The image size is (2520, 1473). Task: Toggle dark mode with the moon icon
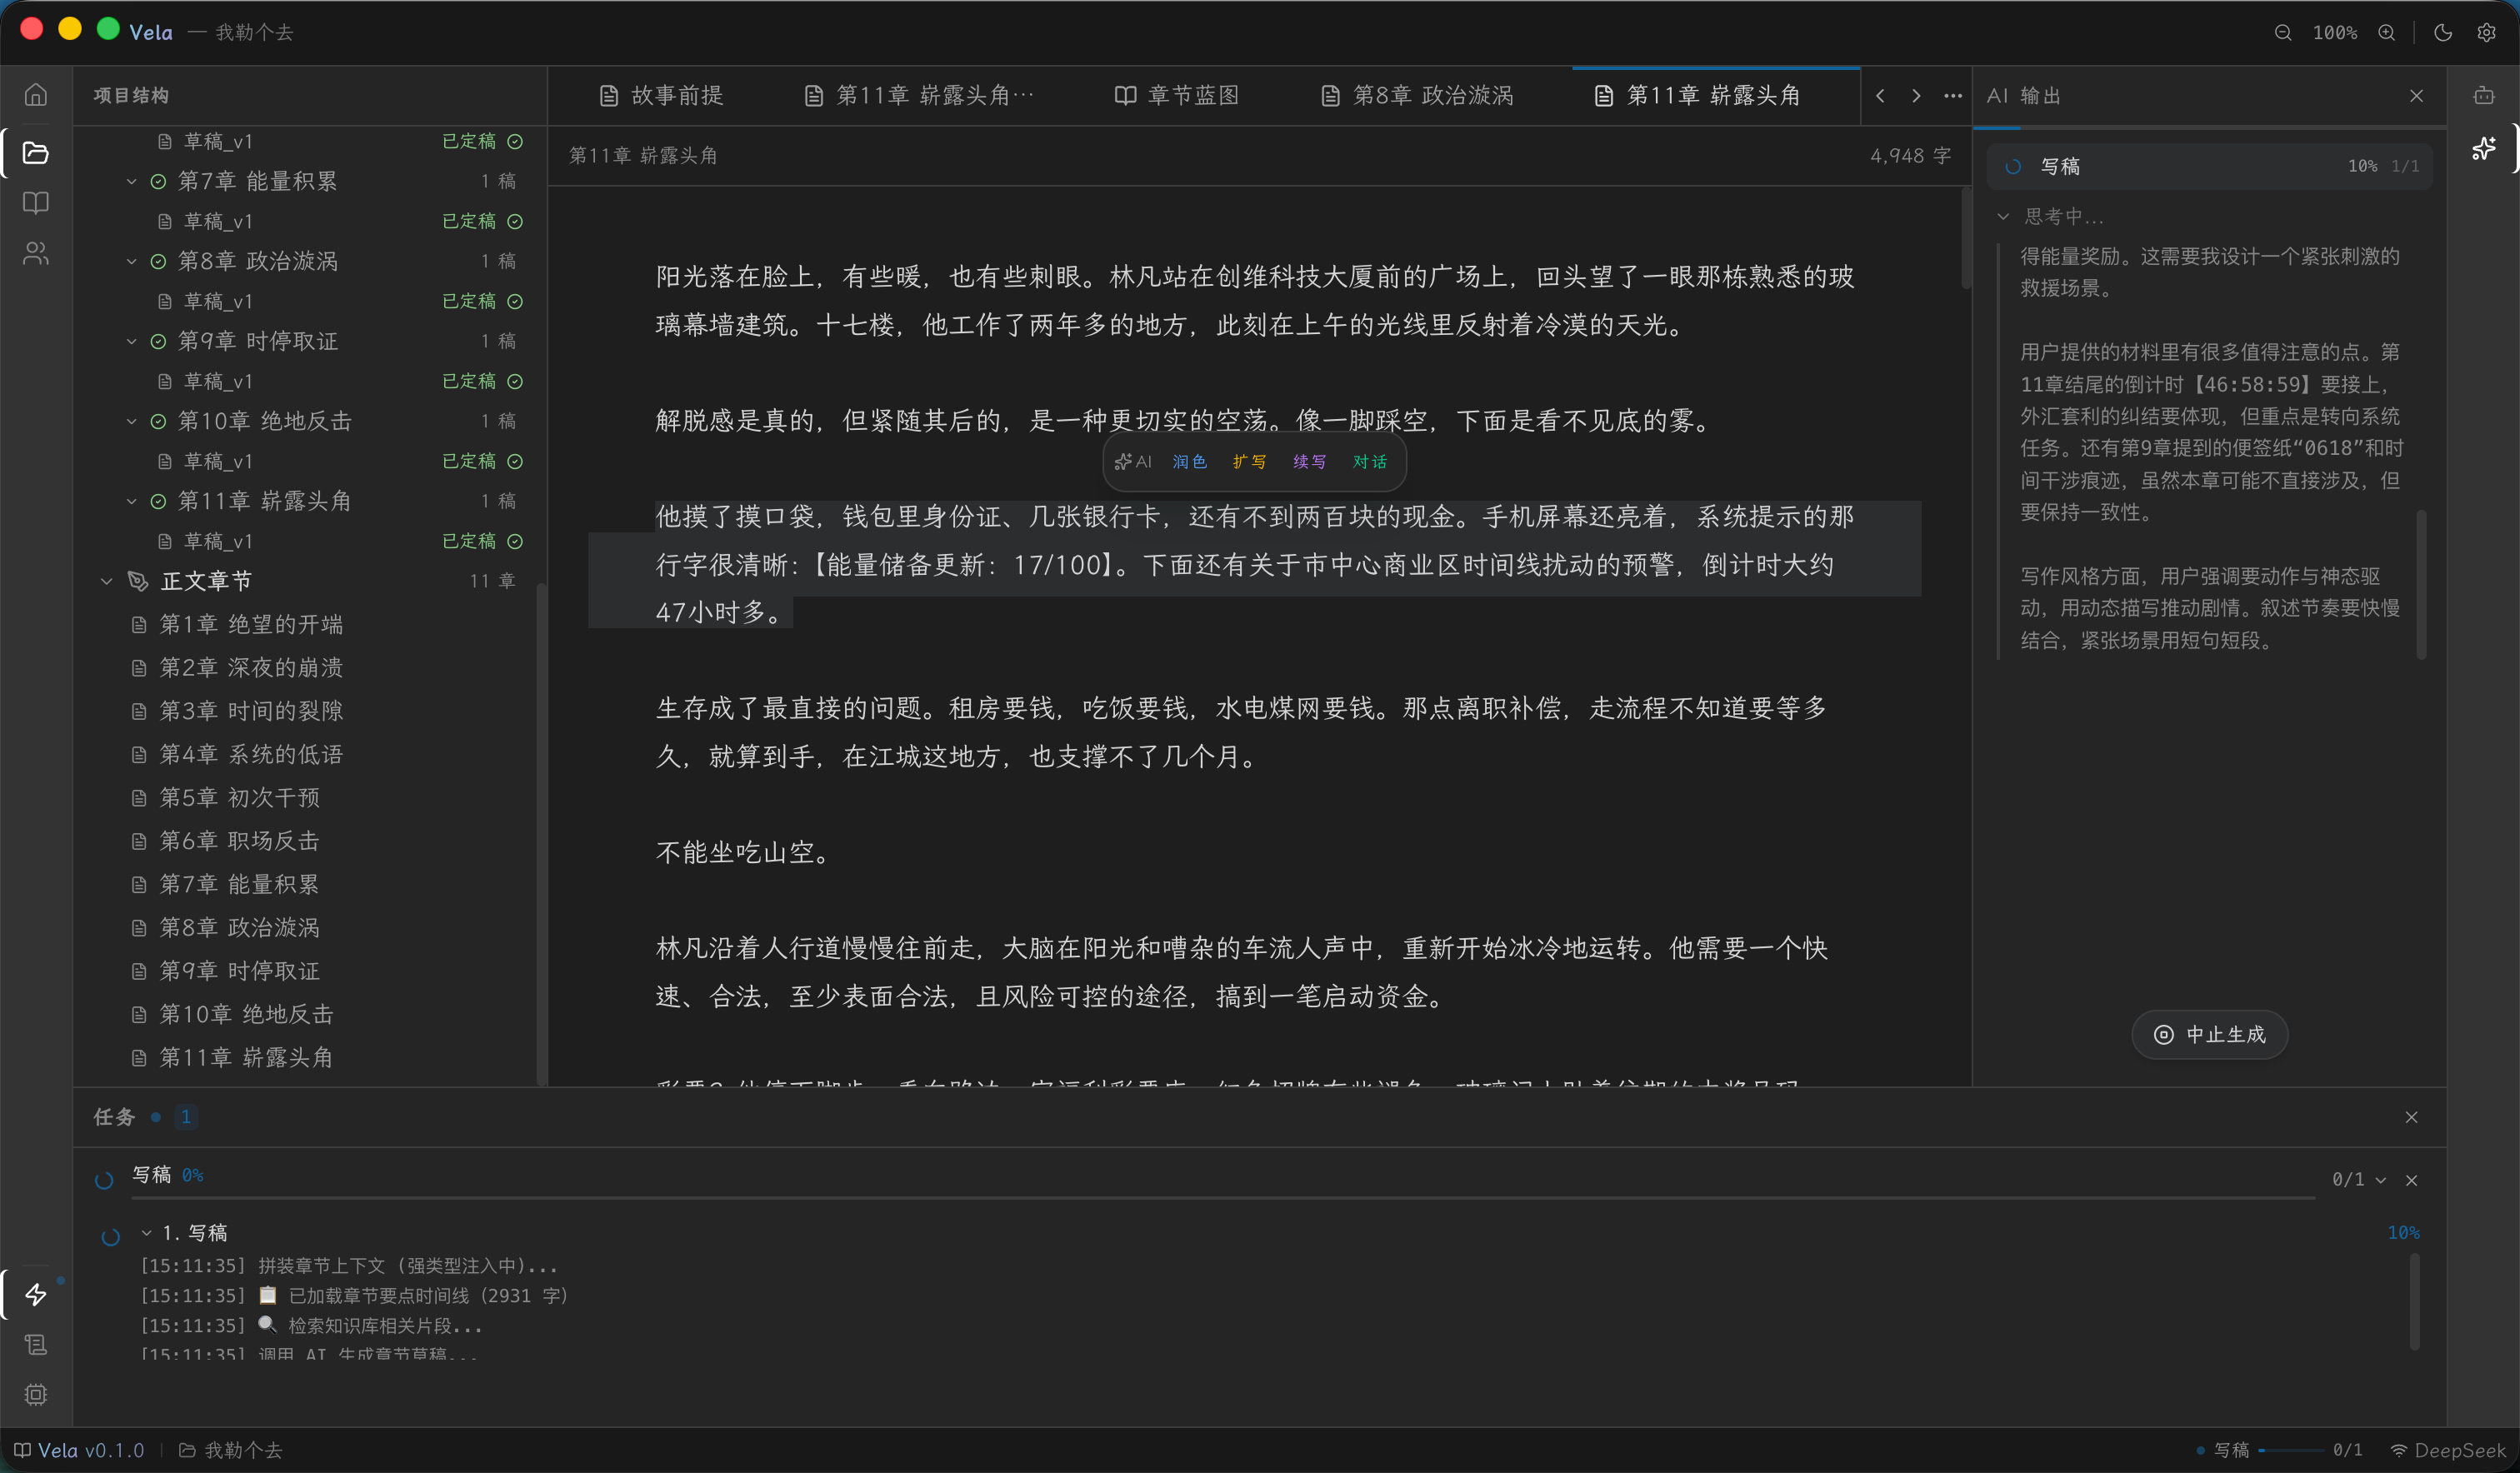pyautogui.click(x=2443, y=32)
